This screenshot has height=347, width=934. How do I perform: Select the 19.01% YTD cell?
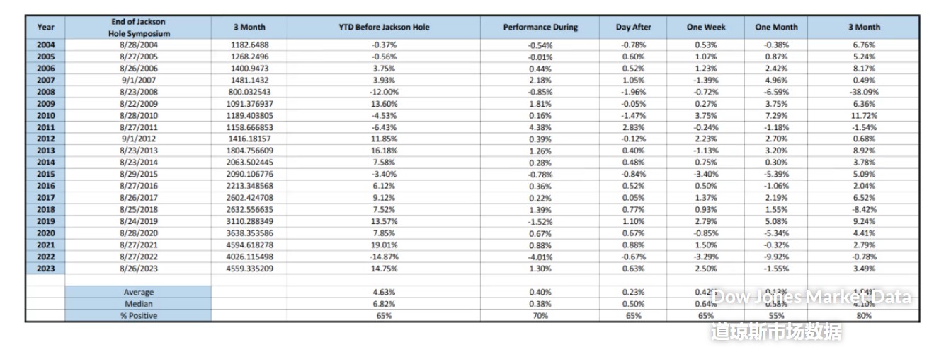pos(383,245)
